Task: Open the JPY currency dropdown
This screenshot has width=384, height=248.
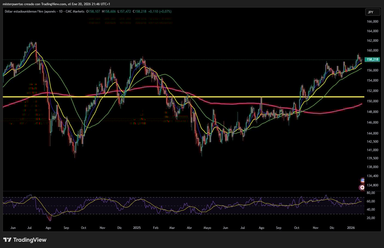Action: (373, 12)
